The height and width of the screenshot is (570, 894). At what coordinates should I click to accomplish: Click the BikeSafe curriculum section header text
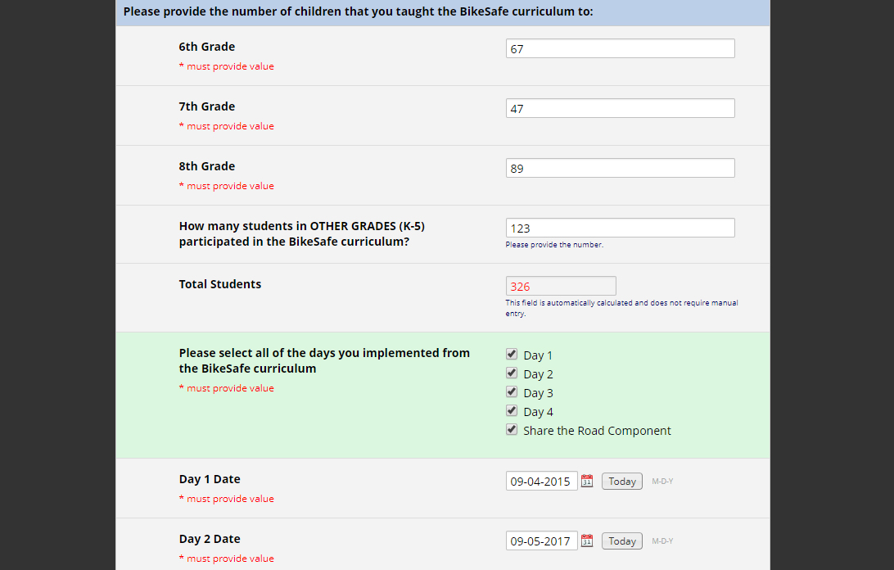tap(358, 11)
